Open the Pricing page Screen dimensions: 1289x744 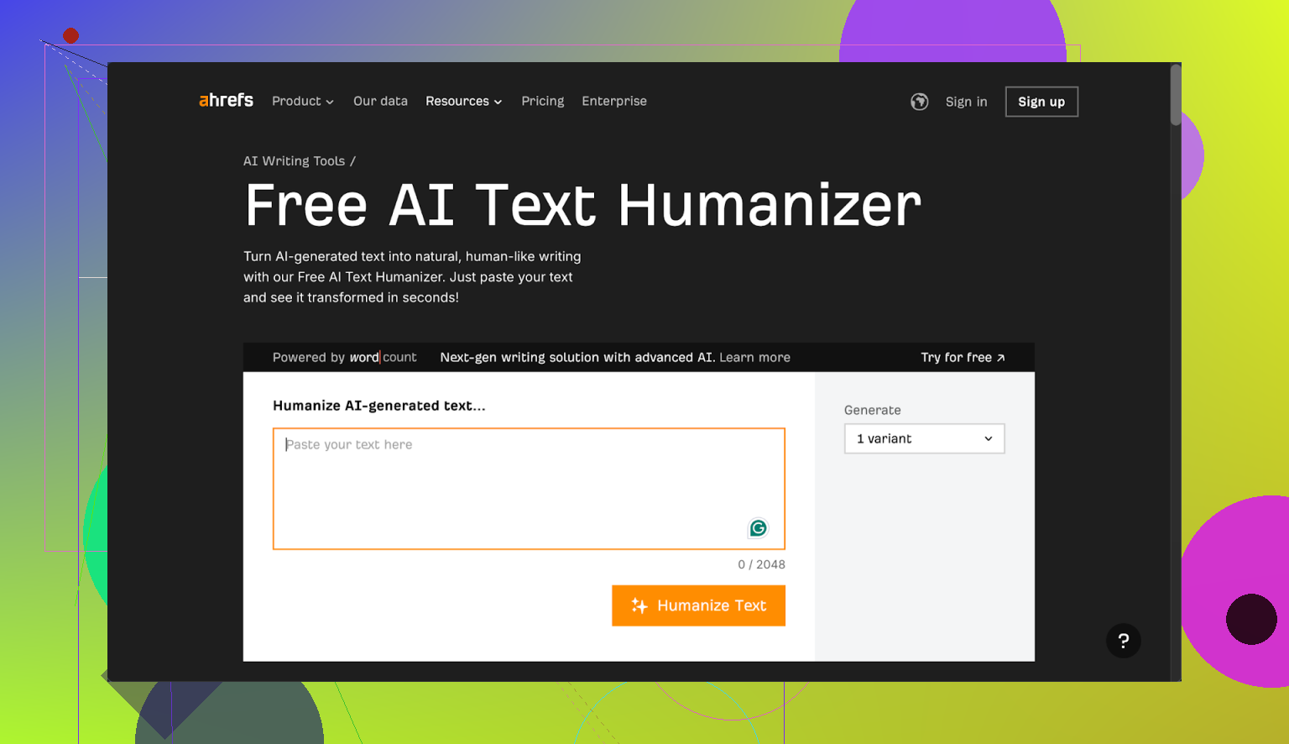pos(542,102)
